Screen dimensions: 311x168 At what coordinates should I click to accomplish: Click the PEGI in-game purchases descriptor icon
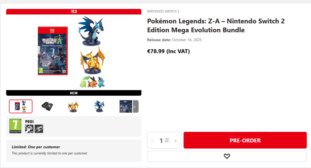tap(38, 129)
